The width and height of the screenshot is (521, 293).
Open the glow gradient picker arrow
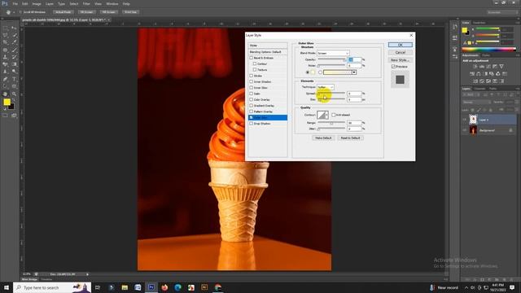click(354, 72)
